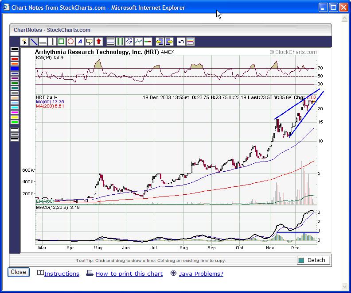Set medium line thickness
The width and height of the screenshot is (351, 293).
pos(15,135)
